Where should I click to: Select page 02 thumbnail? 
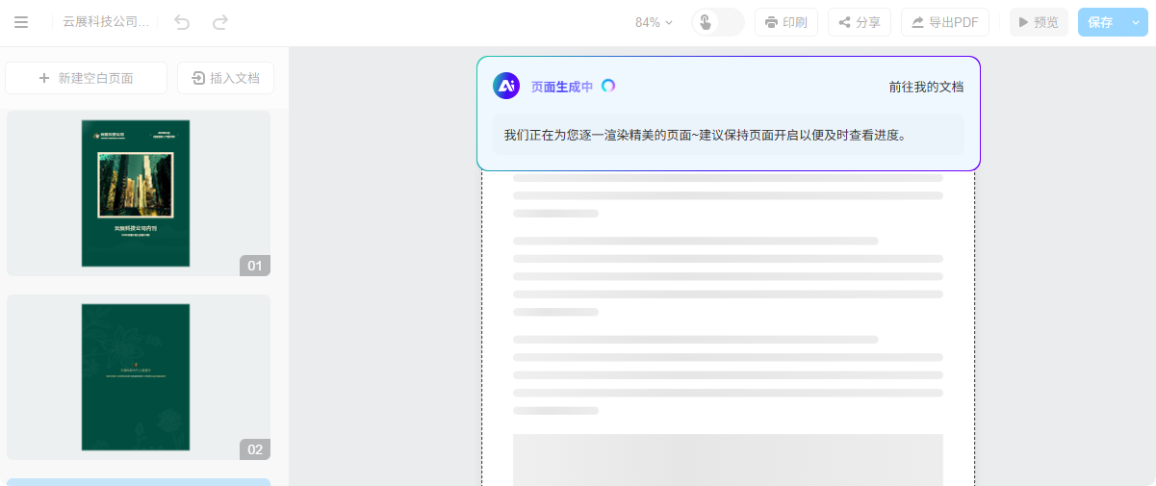(x=136, y=376)
